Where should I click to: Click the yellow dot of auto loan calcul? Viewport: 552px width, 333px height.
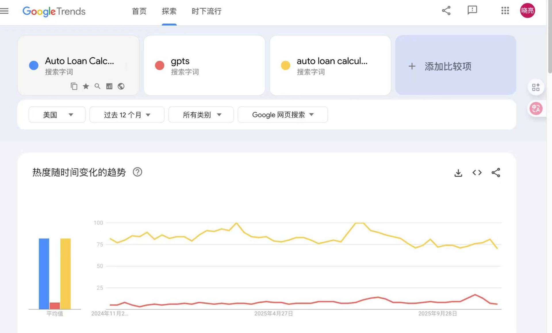point(285,66)
